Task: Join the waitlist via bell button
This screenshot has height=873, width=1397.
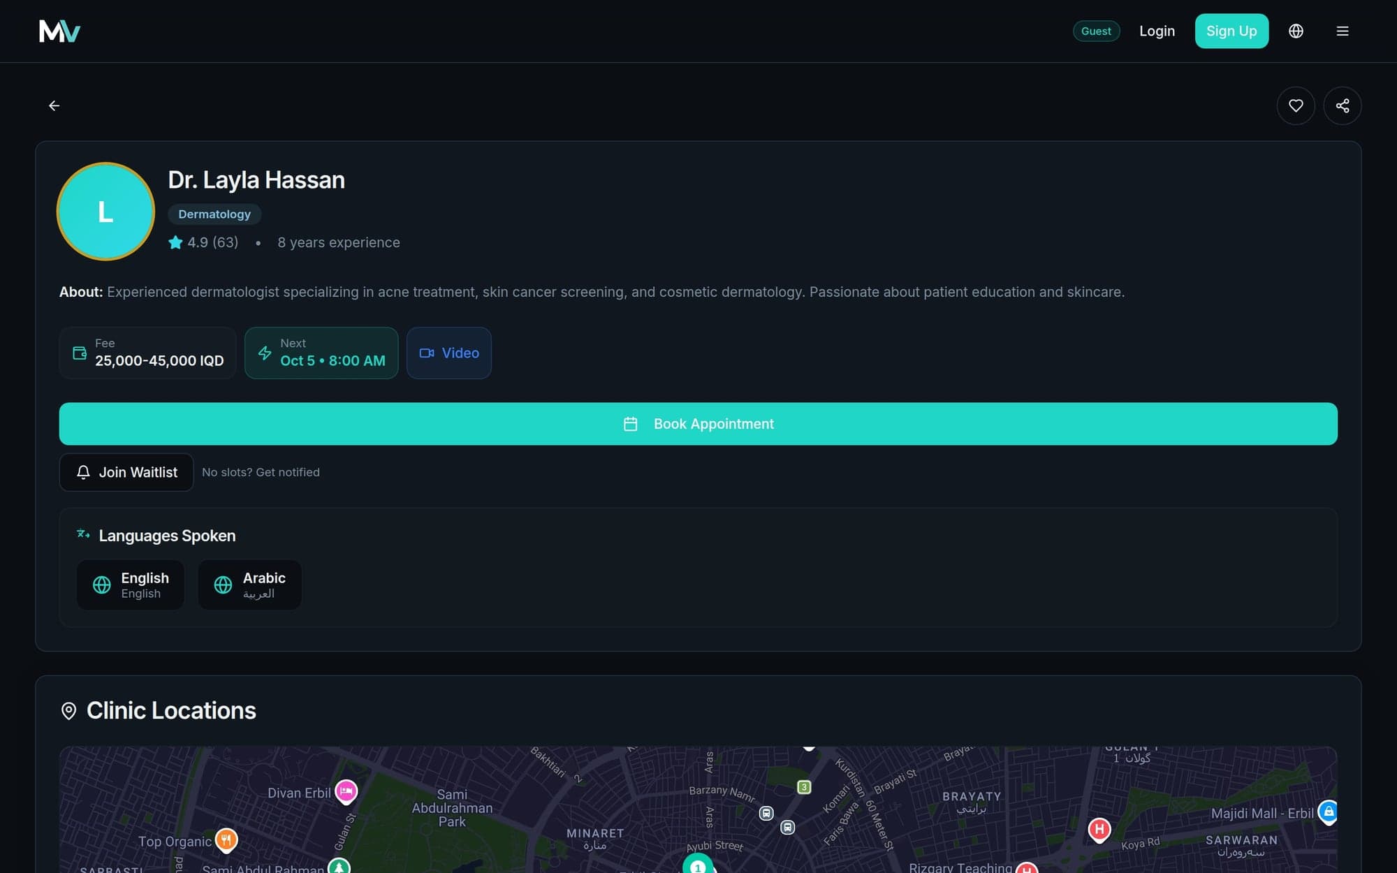Action: point(126,472)
